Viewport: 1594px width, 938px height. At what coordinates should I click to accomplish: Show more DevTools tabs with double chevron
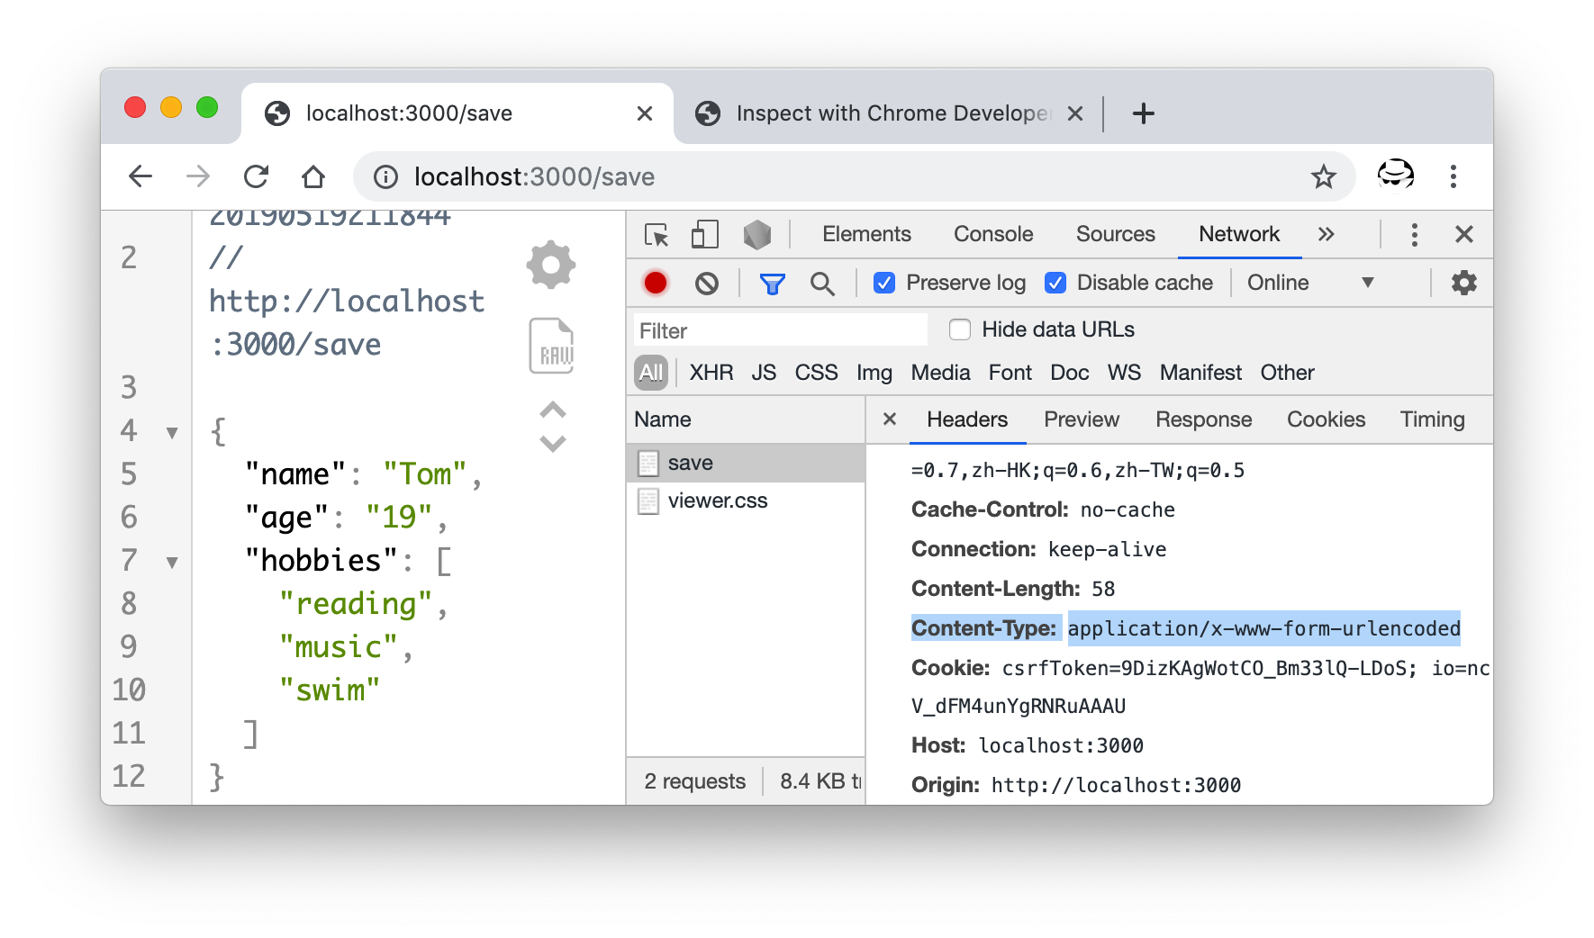1326,234
